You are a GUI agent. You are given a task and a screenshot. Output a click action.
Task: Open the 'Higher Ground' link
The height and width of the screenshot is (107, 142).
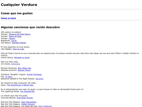coord(28,104)
